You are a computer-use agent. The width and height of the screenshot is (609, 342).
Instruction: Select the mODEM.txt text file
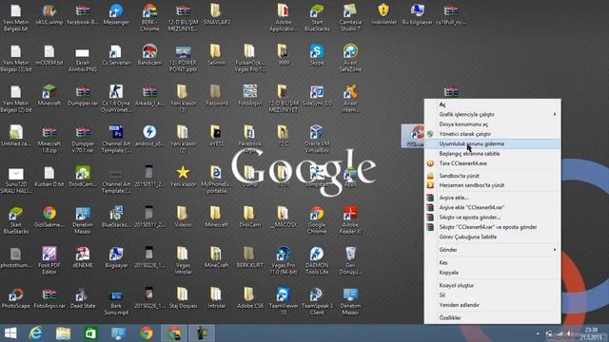pos(49,55)
